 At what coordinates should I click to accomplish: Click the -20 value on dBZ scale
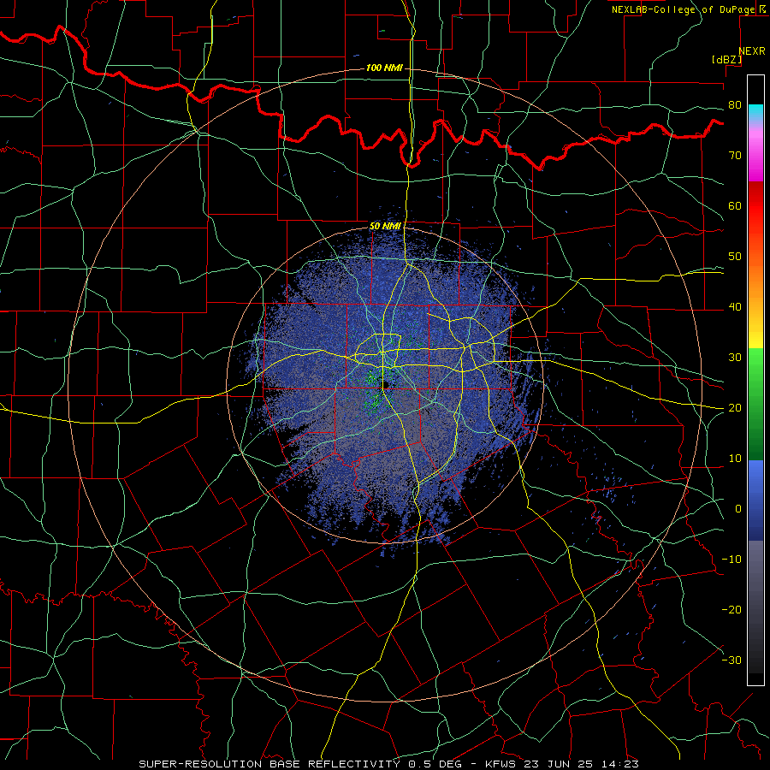731,609
